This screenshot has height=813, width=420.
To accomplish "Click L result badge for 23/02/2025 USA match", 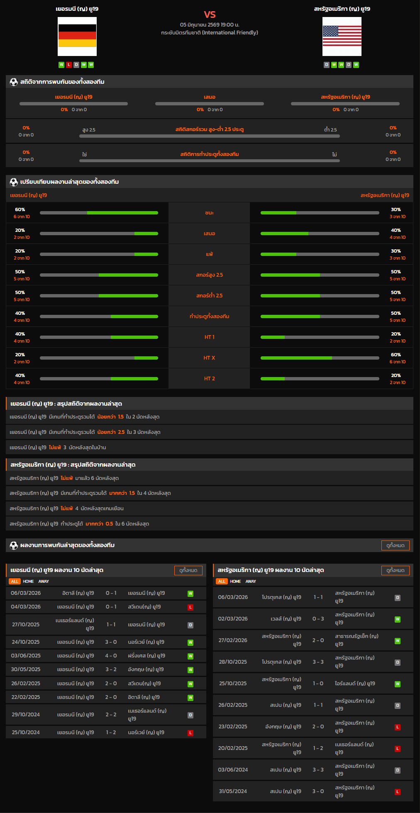I will point(398,727).
